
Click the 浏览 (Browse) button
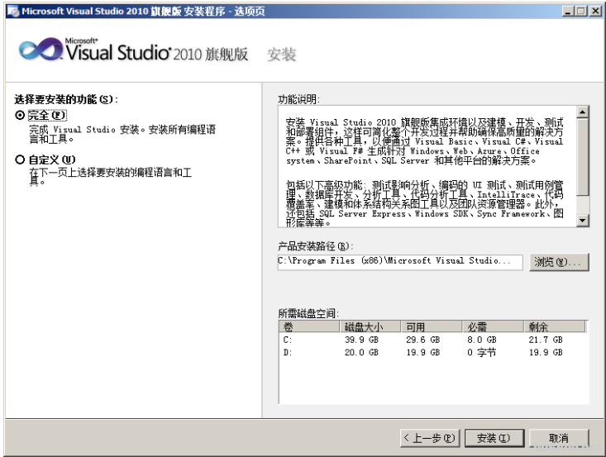(x=559, y=262)
